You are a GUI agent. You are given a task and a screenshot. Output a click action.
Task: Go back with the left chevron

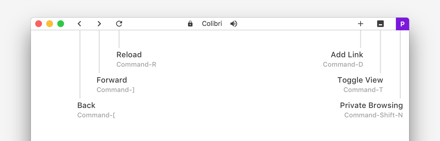79,24
